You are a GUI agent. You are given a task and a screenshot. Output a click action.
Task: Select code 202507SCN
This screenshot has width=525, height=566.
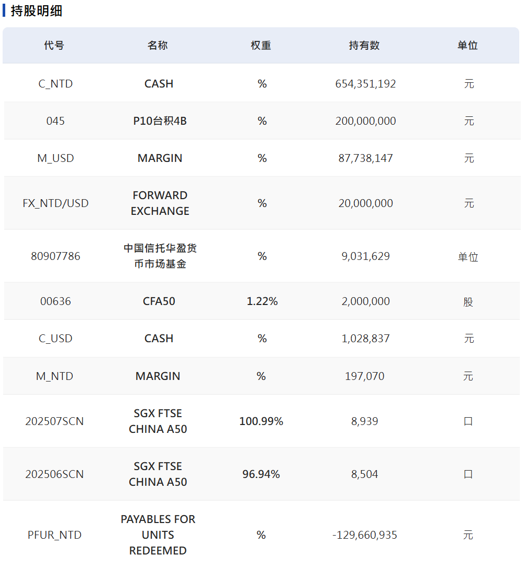pos(54,421)
